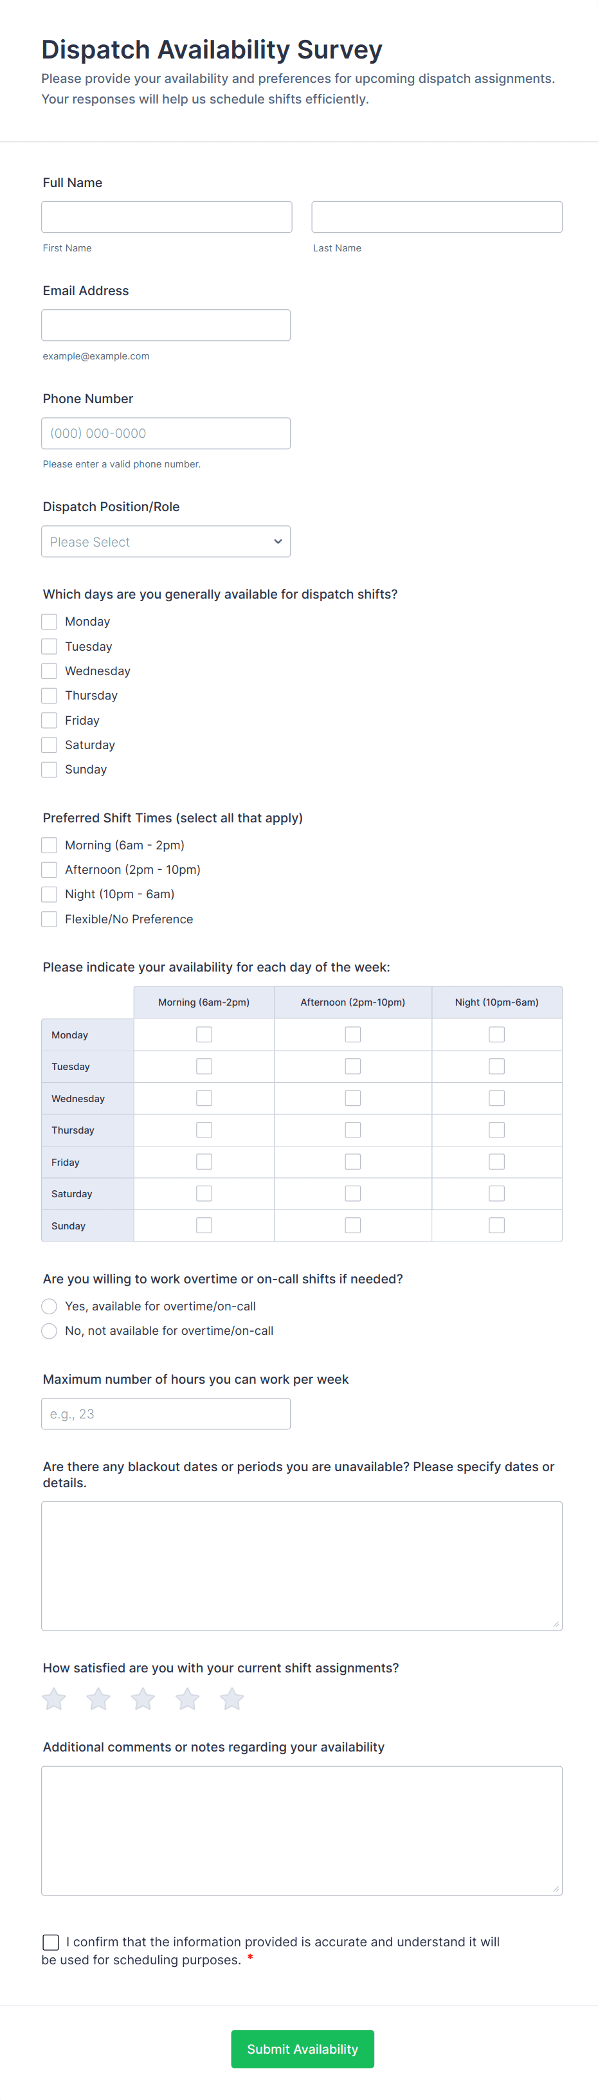
Task: Click the blackout dates text area
Action: [x=302, y=1565]
